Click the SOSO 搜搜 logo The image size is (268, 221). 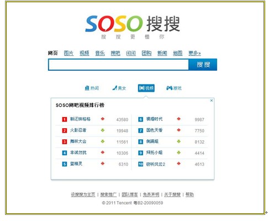coord(133,24)
